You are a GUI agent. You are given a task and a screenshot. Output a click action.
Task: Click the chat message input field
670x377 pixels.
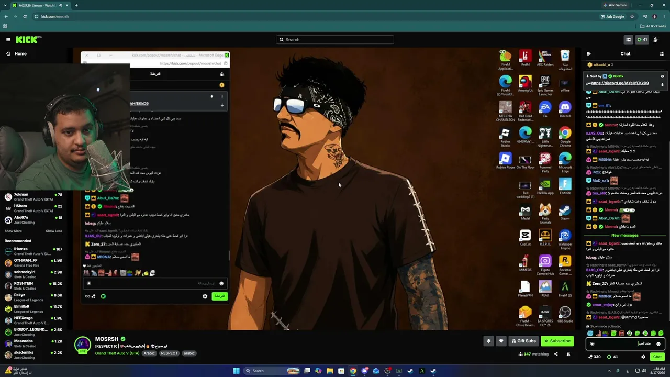pos(626,344)
